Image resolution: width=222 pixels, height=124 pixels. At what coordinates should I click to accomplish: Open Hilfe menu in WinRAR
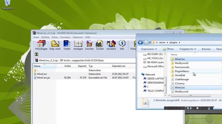88,37
